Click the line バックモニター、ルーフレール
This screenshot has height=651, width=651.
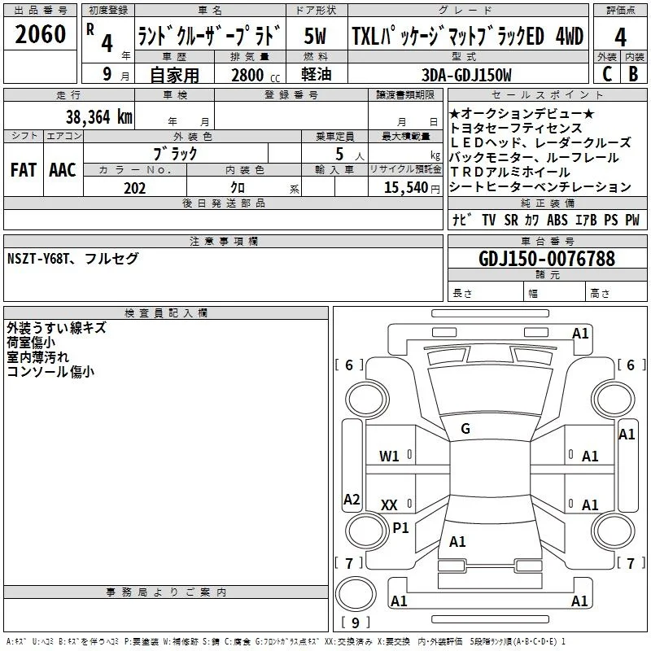[x=534, y=158]
